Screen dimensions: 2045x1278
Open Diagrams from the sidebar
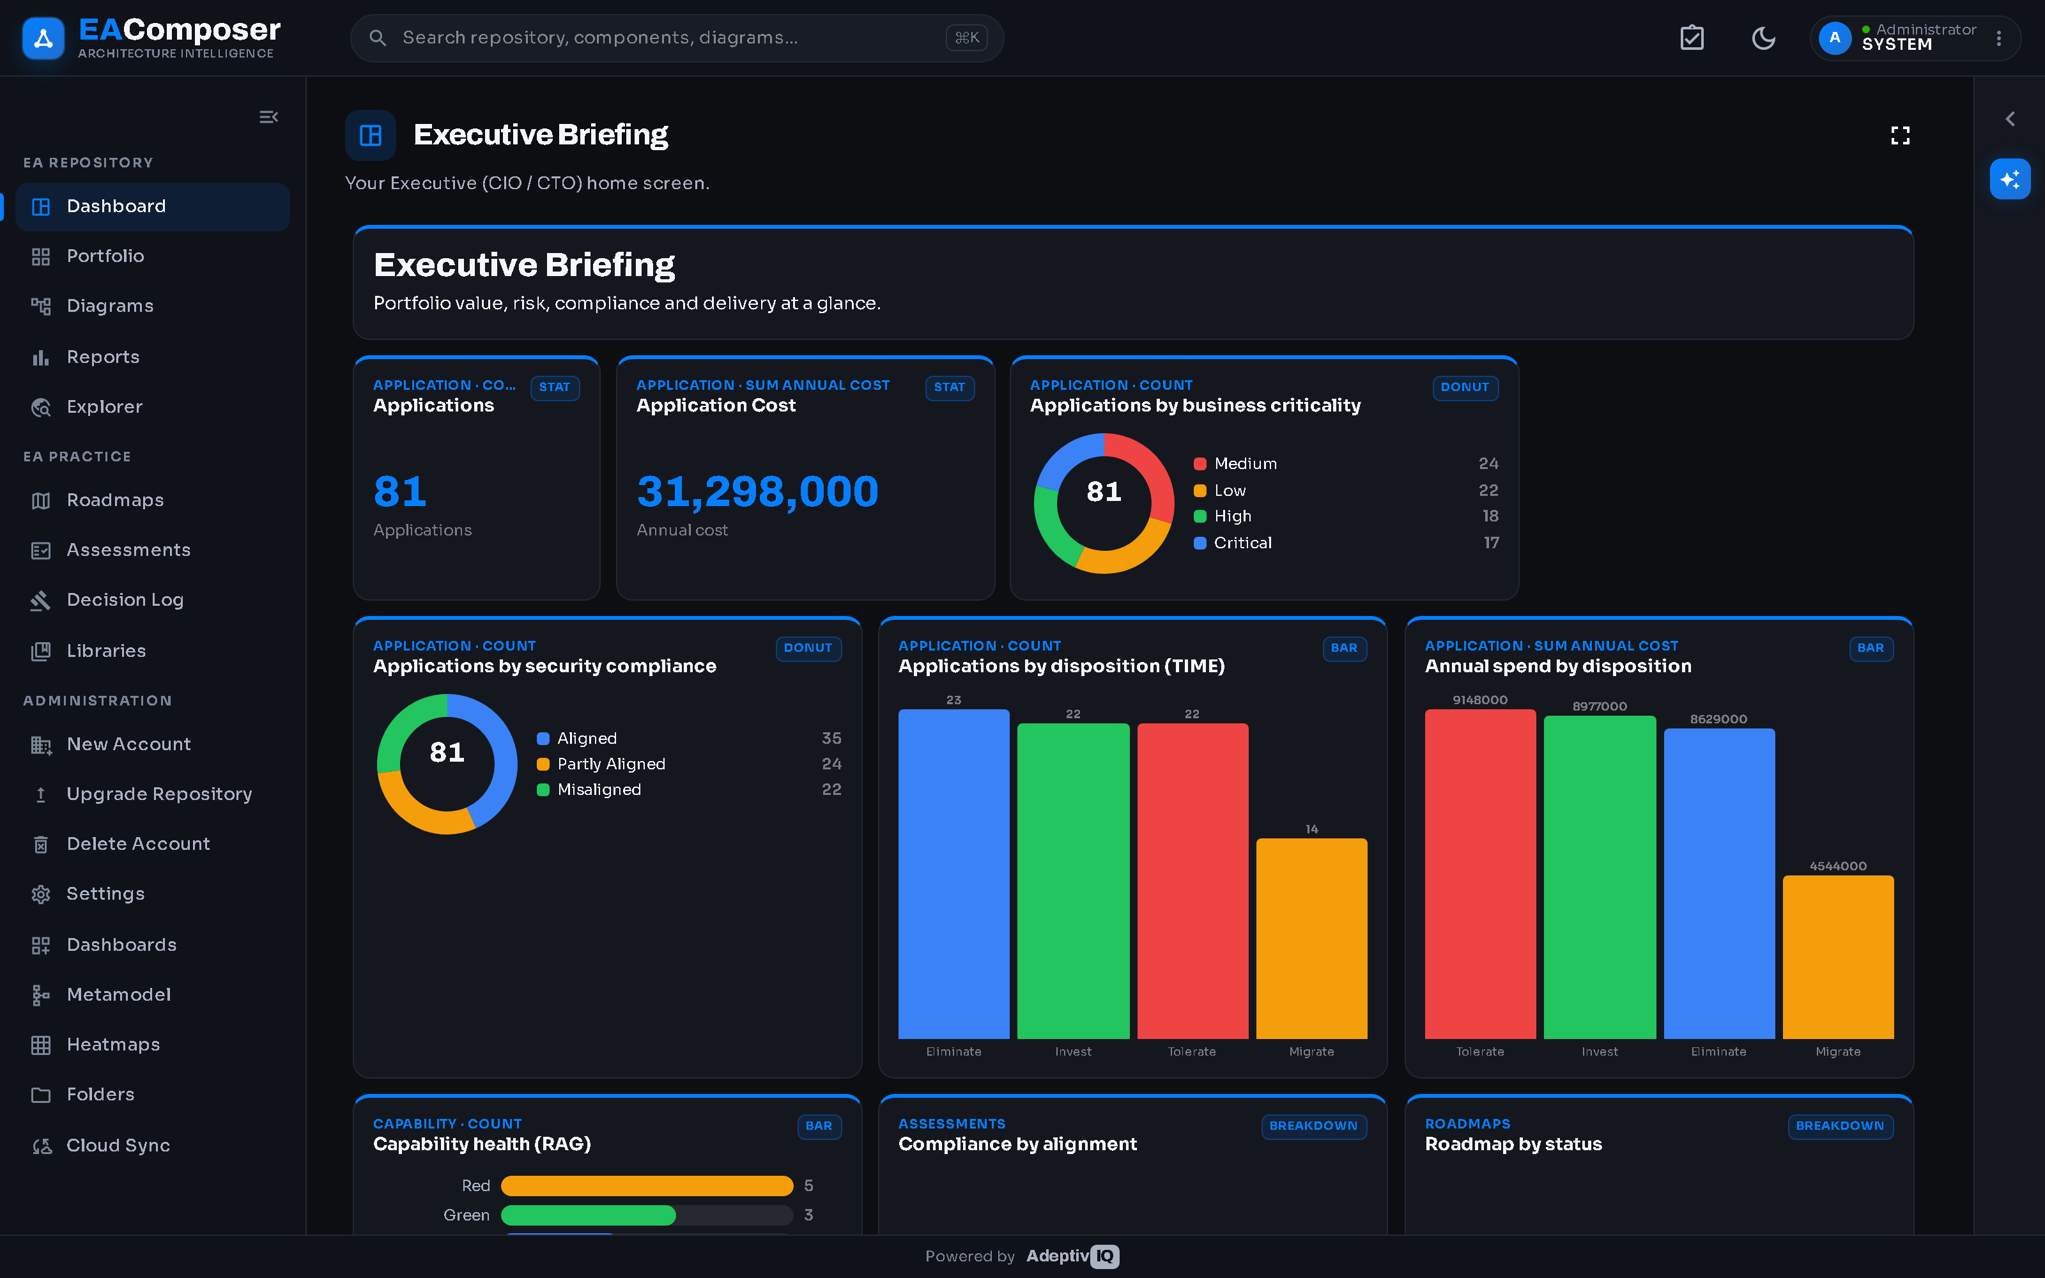click(x=153, y=306)
